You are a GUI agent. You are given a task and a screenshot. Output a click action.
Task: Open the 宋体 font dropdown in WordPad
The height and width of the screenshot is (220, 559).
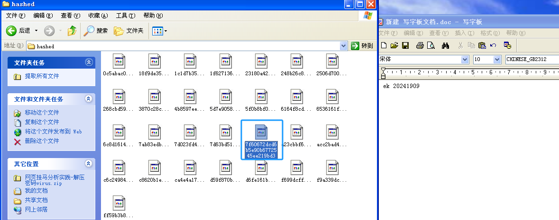[465, 60]
